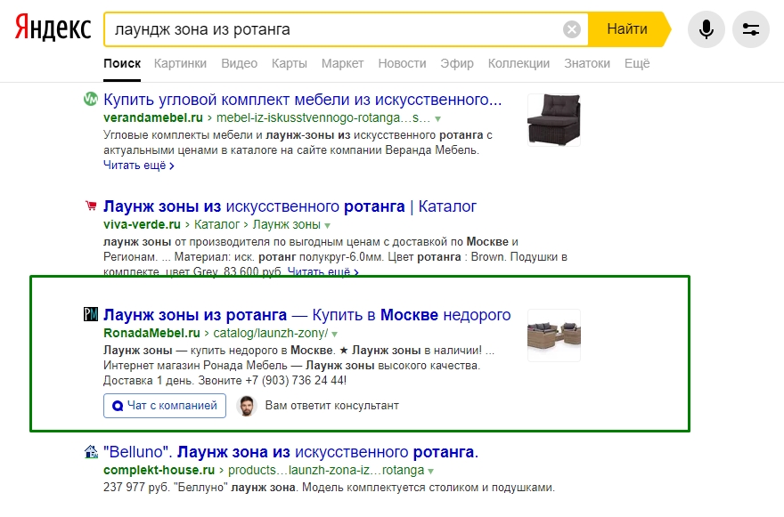Start voice search with microphone icon
The width and height of the screenshot is (784, 517).
(x=706, y=30)
